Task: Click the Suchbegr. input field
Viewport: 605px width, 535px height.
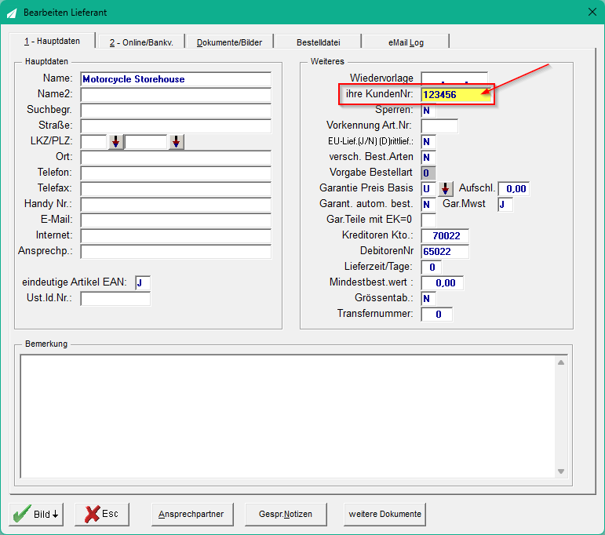Action: [176, 111]
